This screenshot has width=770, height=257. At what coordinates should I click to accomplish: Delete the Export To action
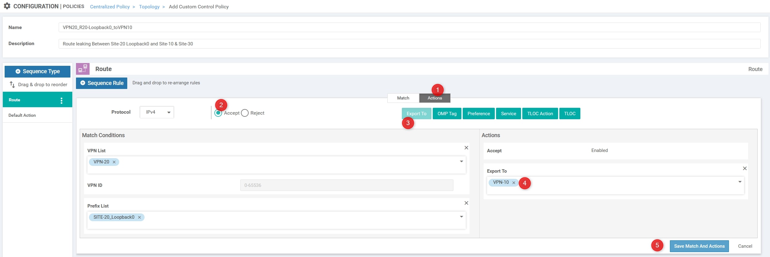[x=744, y=169]
